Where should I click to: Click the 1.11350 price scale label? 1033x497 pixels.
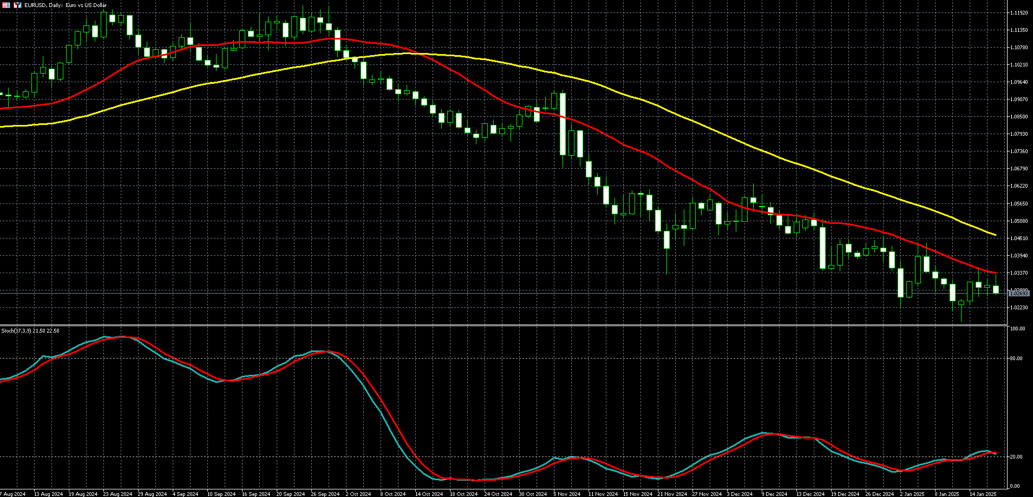click(1019, 30)
